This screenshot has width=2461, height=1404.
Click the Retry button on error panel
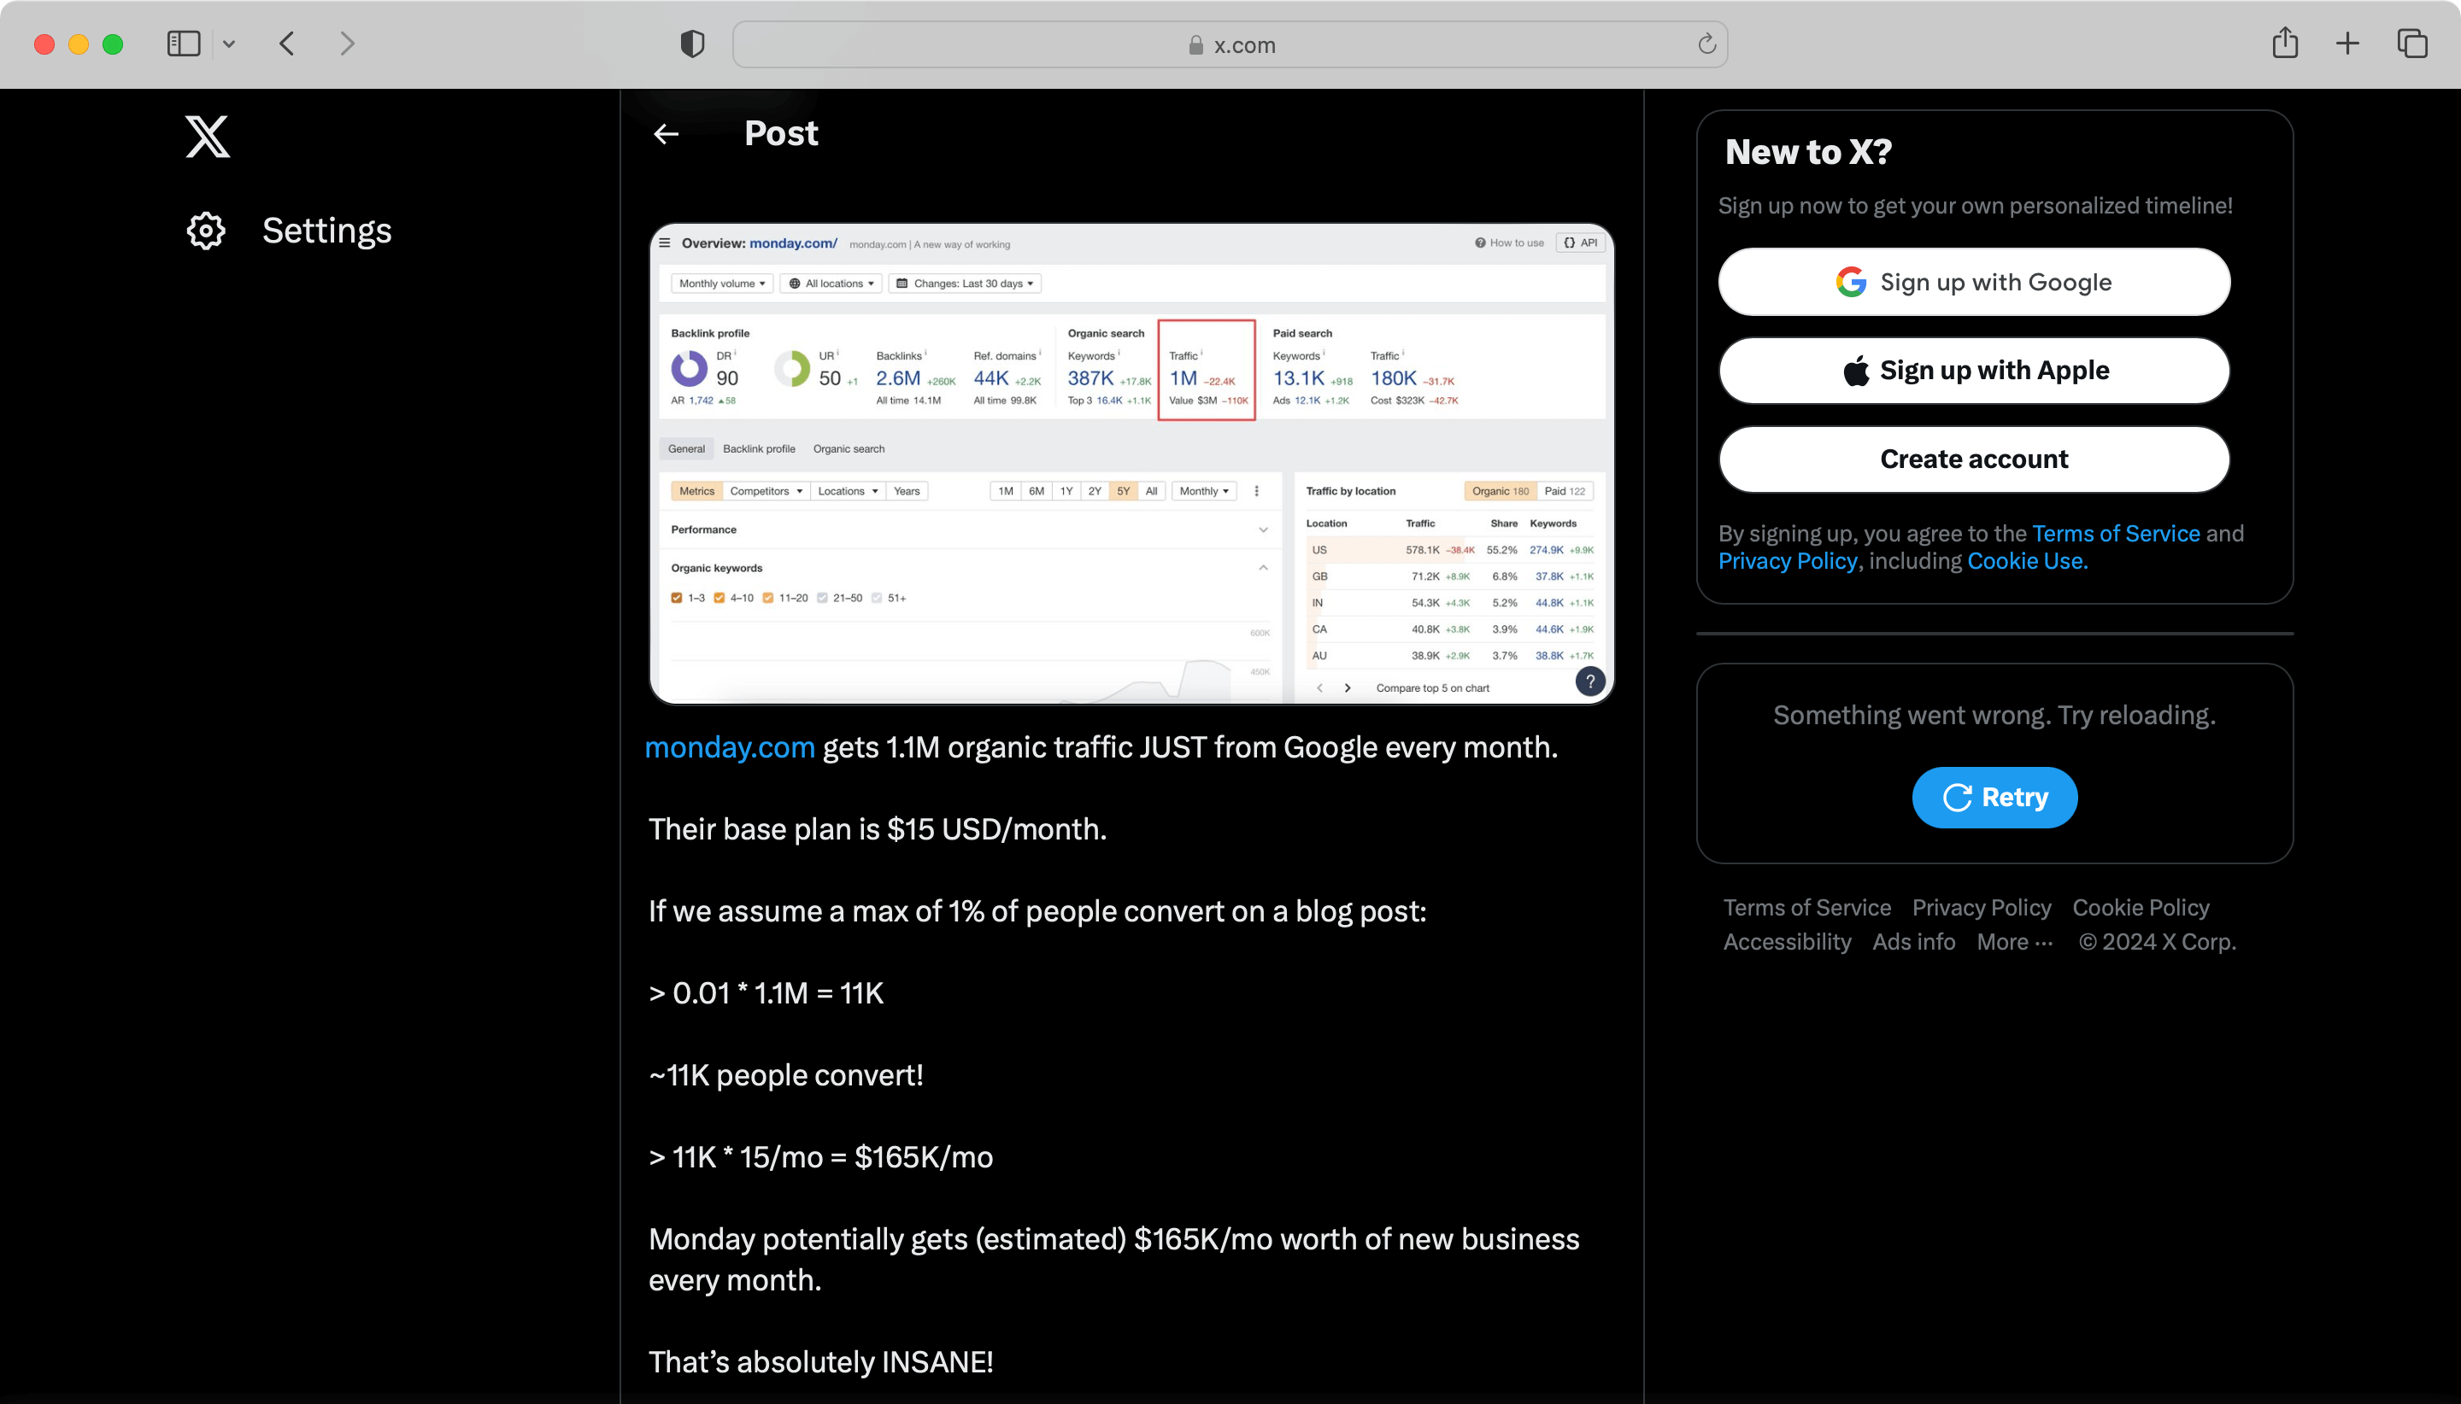tap(1994, 798)
